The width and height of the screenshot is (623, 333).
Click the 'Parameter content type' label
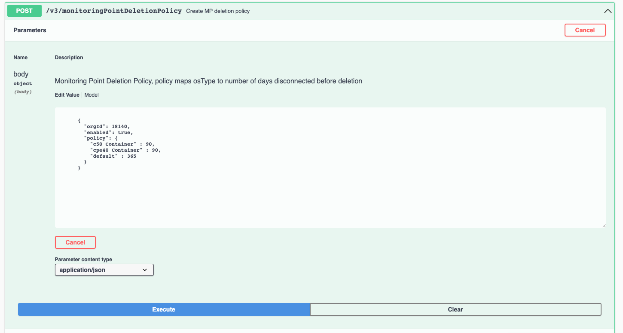coord(83,260)
